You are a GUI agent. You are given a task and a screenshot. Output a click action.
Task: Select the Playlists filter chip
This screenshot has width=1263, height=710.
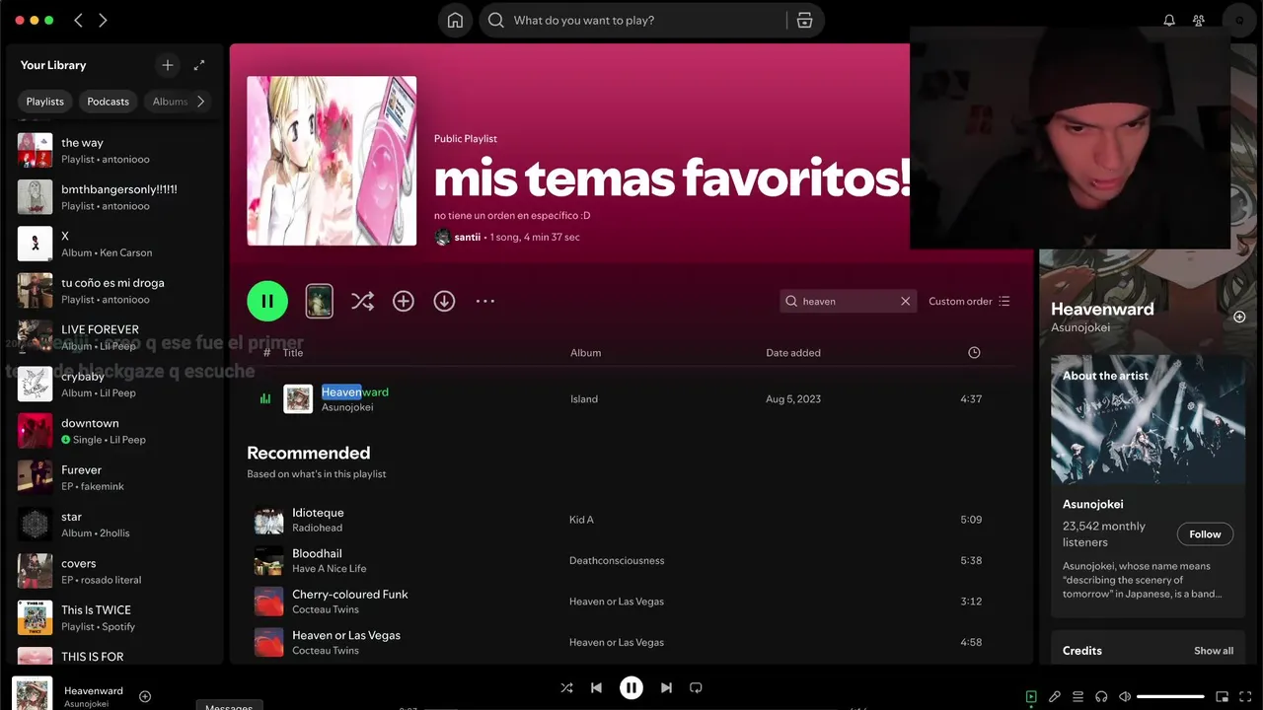click(45, 102)
